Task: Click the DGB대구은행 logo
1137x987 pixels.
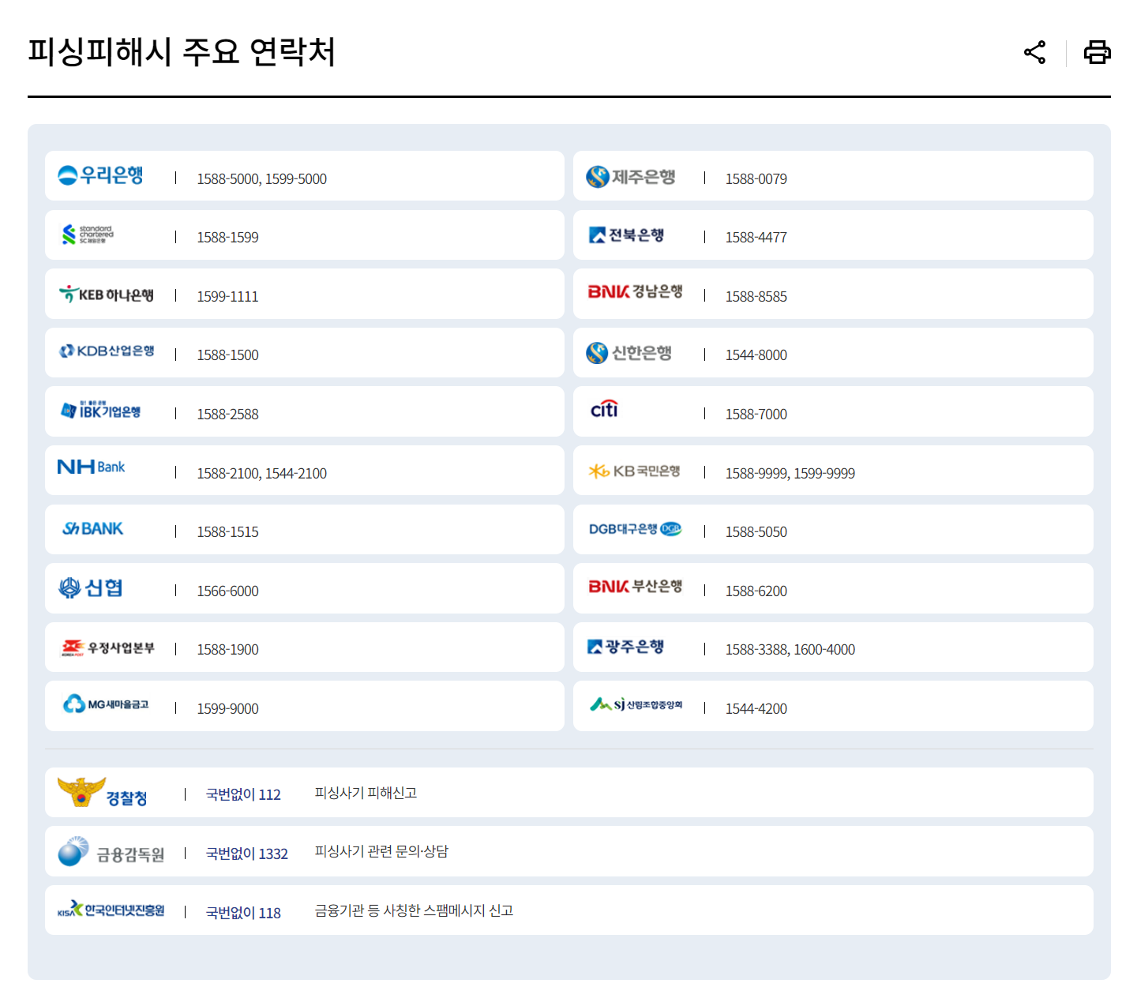Action: click(x=636, y=529)
